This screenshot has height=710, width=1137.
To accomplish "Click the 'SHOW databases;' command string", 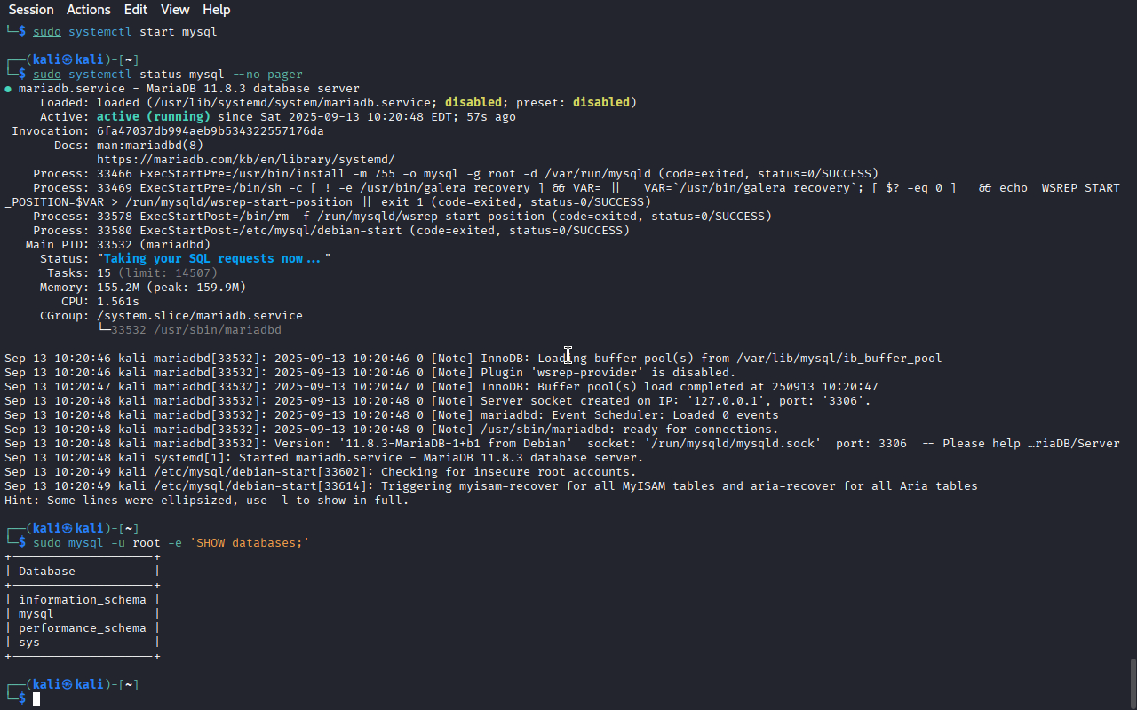I will (x=250, y=543).
